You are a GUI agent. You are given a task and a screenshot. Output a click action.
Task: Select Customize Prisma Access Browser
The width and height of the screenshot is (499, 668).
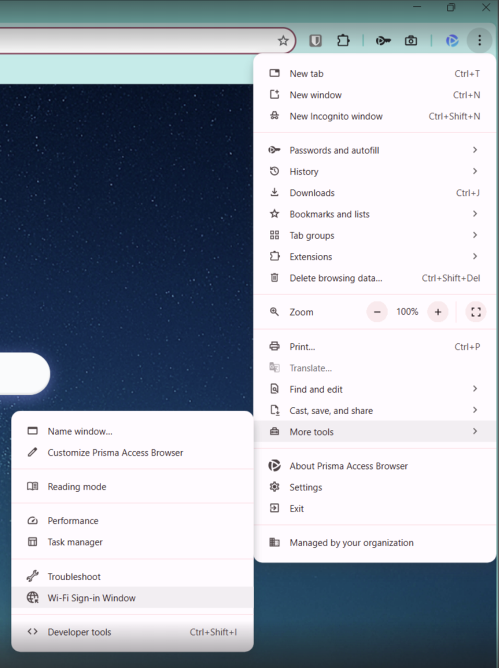pos(133,453)
